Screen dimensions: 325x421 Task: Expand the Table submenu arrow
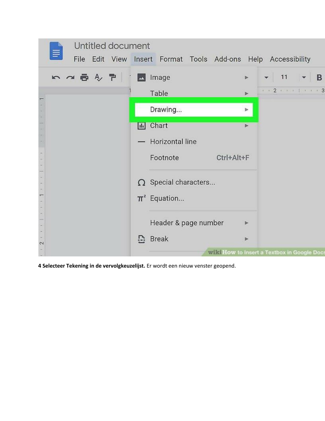coord(247,93)
